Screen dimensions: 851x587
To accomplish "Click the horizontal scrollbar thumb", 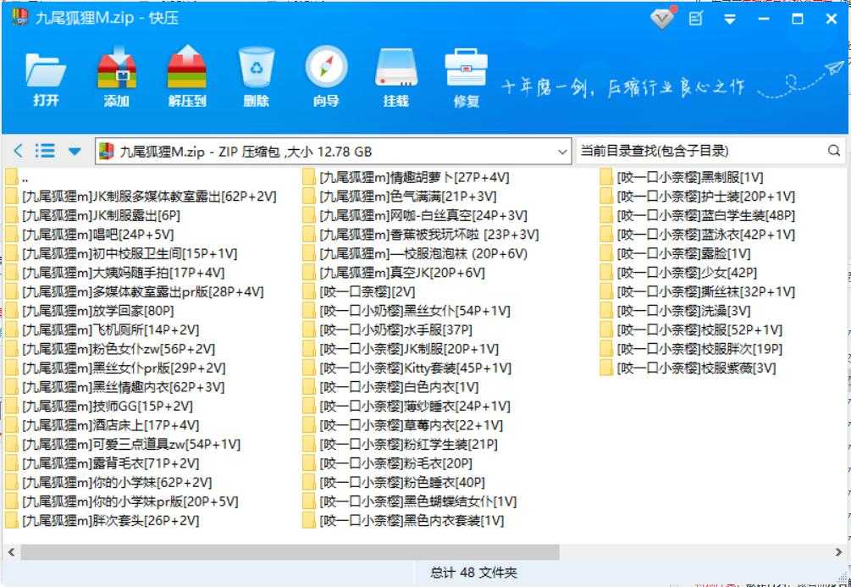I will [290, 552].
